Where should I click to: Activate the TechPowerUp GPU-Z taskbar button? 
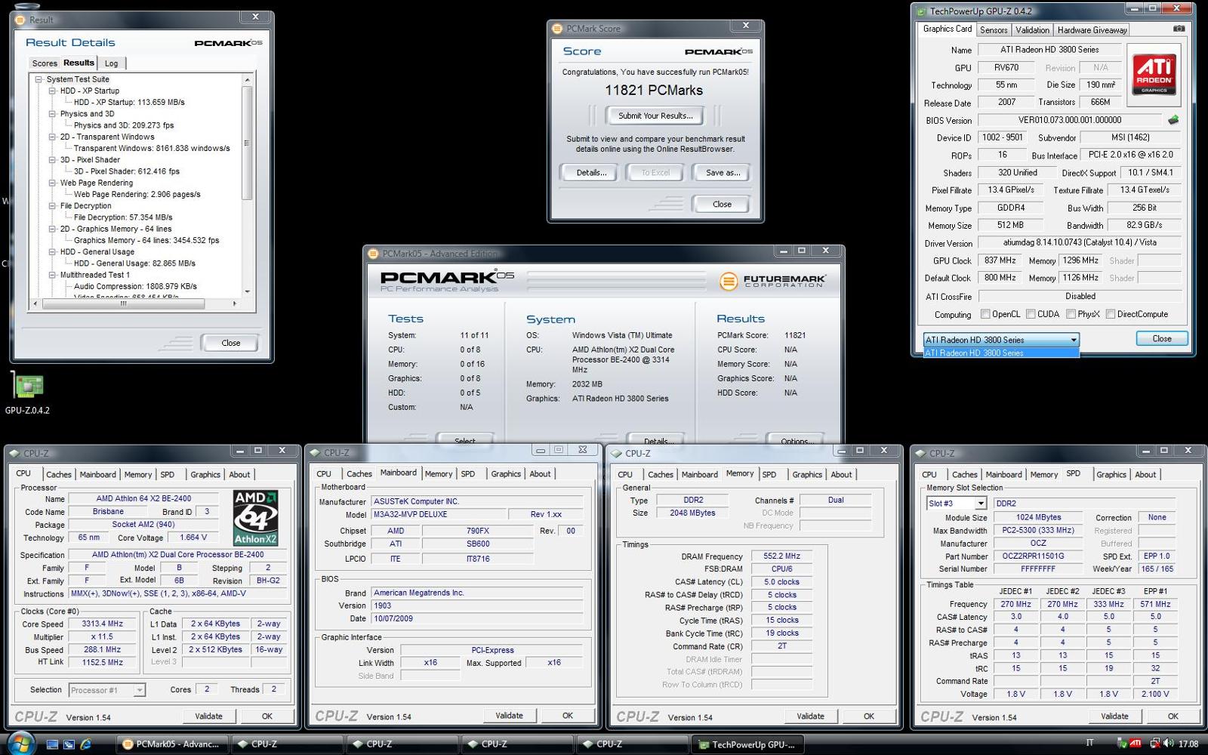point(747,744)
